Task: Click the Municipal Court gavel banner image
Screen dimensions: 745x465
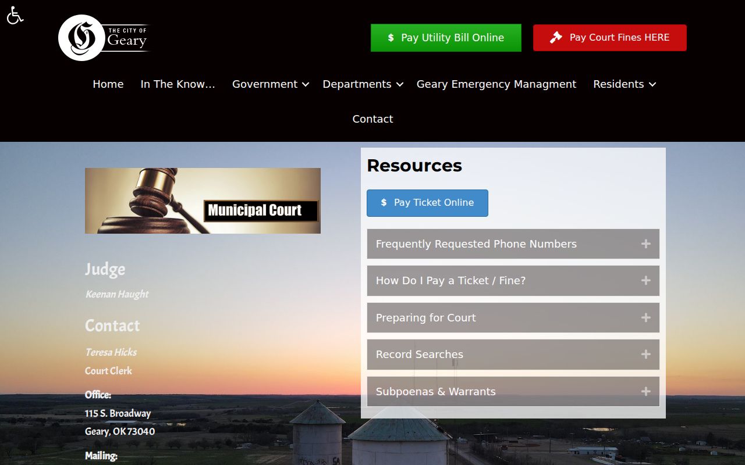Action: tap(203, 201)
